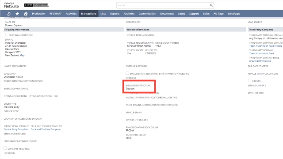Open the Reports menu
This screenshot has width=283, height=159.
click(115, 14)
